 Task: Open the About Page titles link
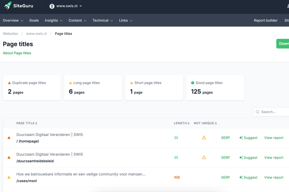pyautogui.click(x=17, y=53)
